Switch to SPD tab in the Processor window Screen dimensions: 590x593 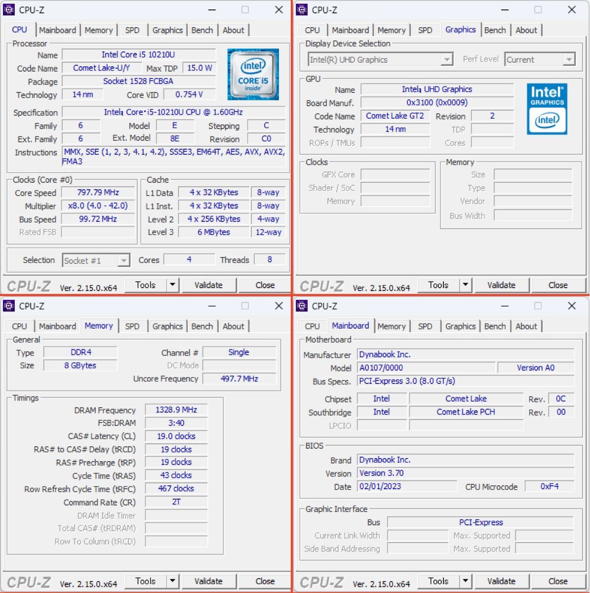[x=132, y=30]
